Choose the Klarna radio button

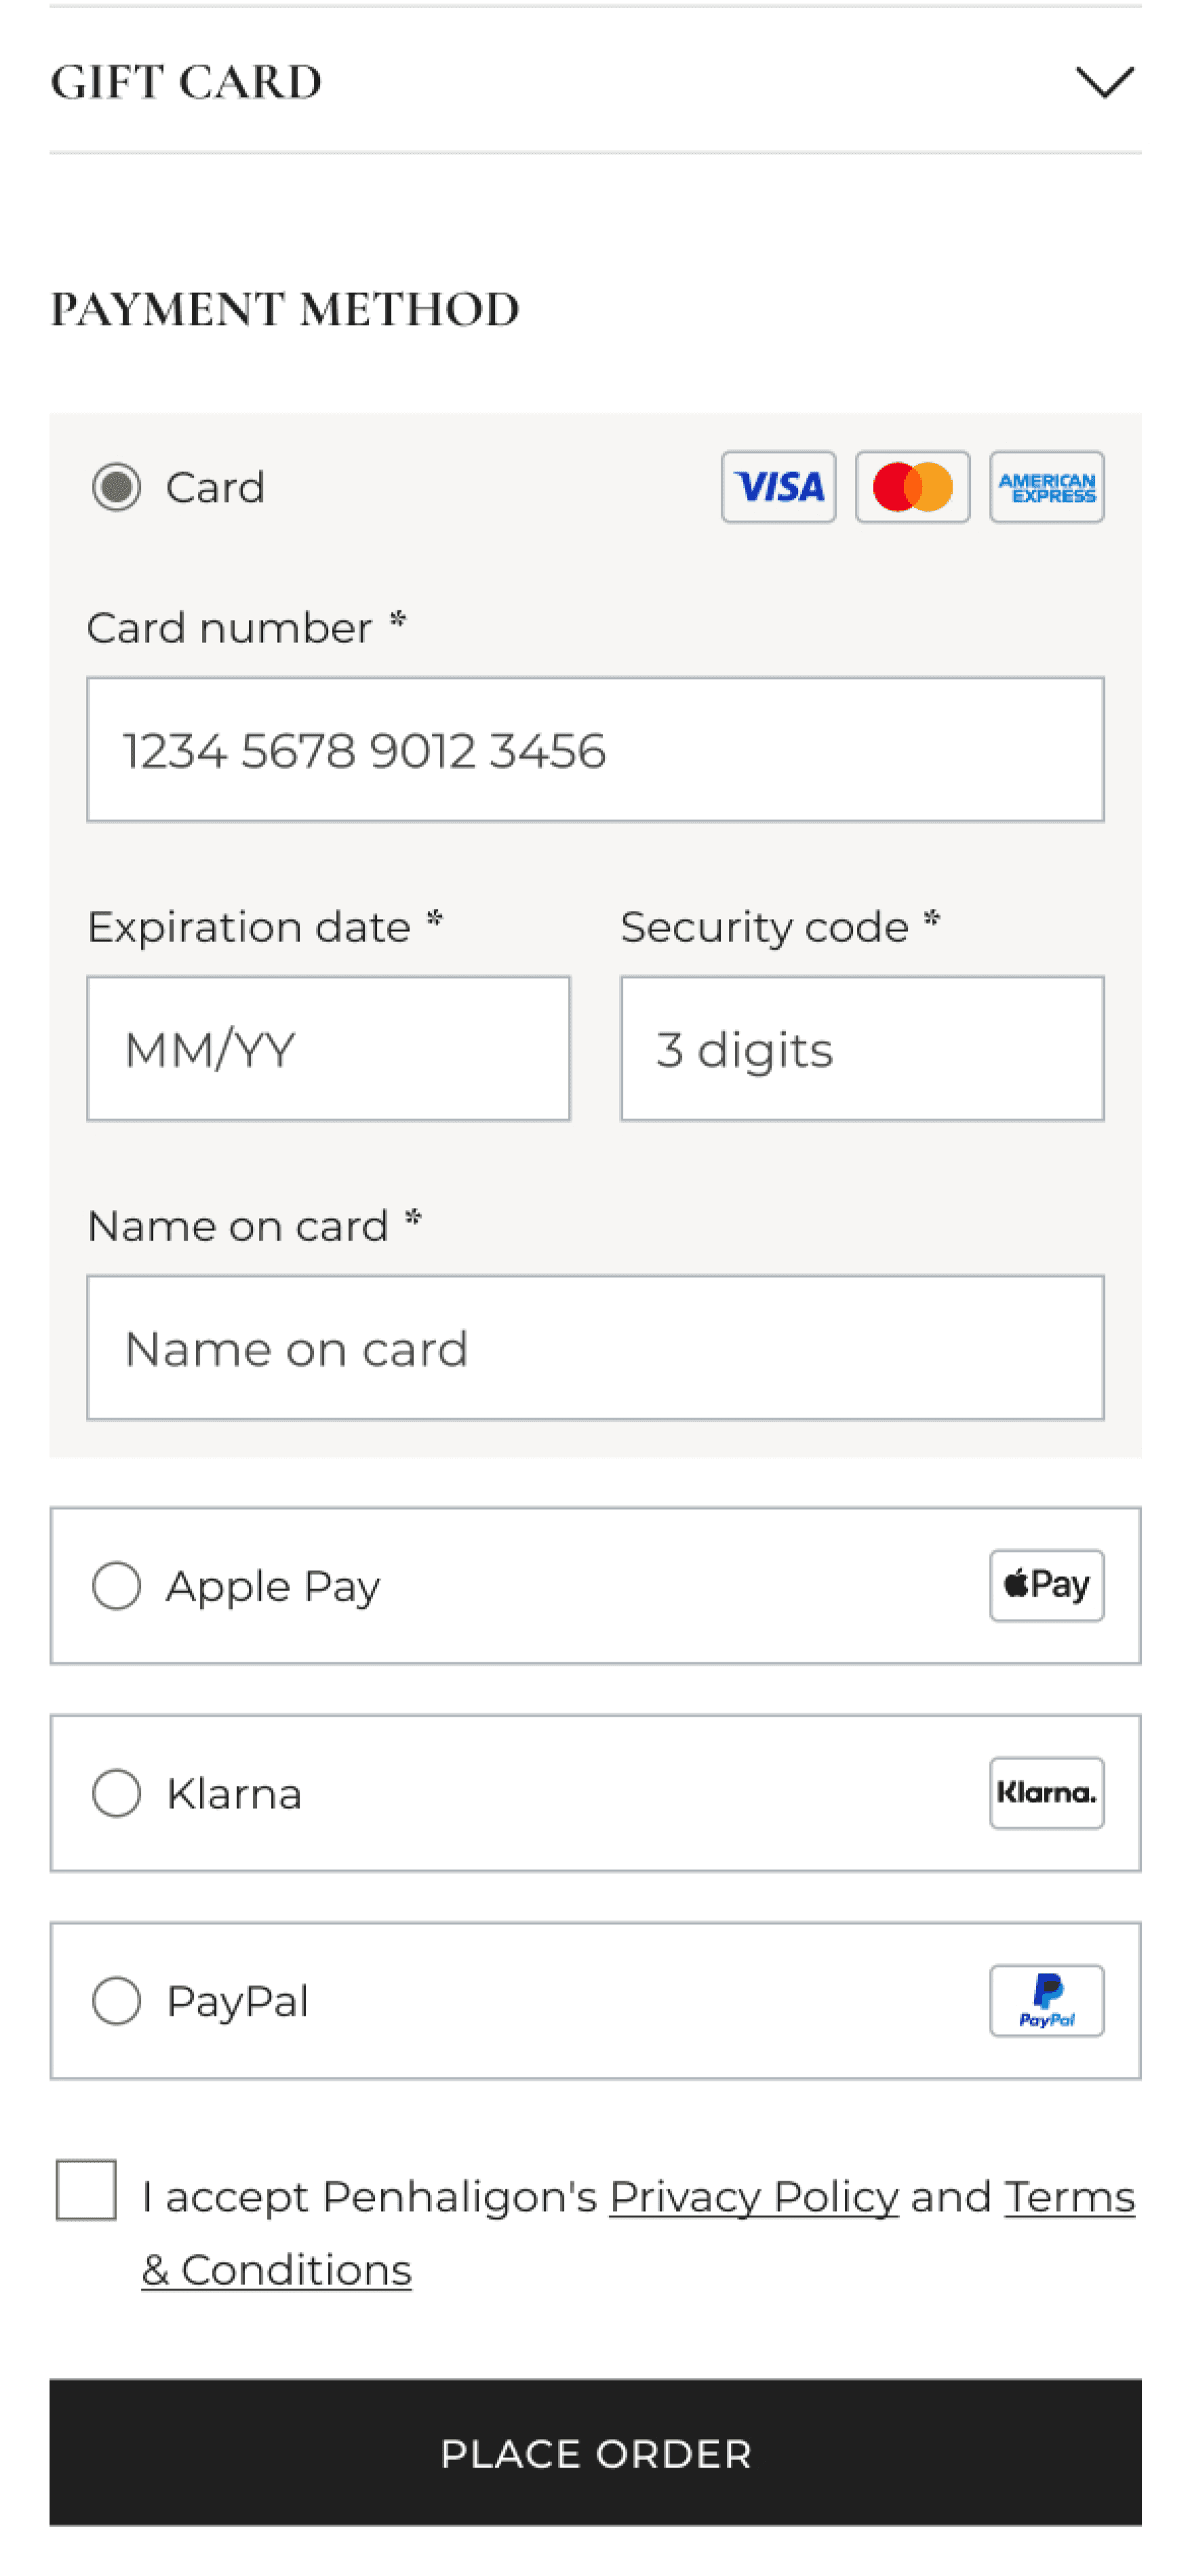coord(117,1793)
